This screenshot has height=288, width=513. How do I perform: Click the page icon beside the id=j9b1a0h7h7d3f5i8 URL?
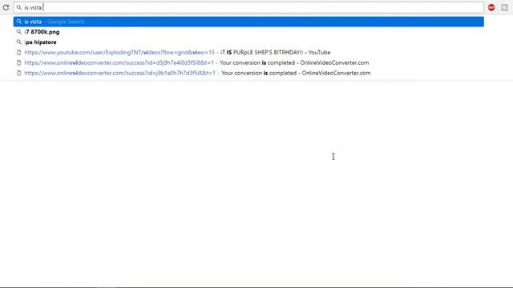tap(19, 73)
